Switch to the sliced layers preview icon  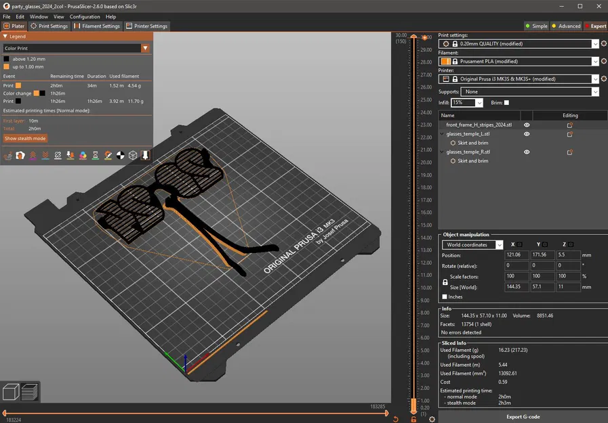coord(29,392)
